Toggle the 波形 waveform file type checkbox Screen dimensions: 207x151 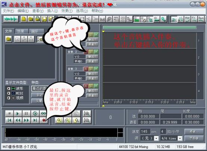pos(9,89)
